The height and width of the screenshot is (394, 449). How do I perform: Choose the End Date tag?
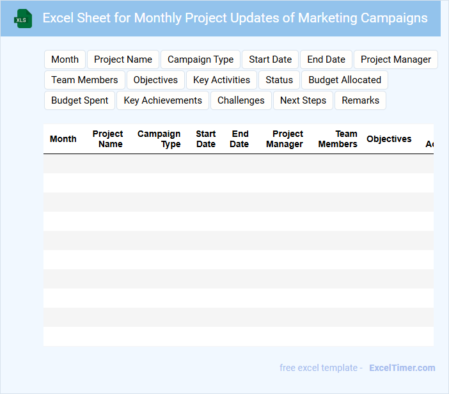[326, 59]
